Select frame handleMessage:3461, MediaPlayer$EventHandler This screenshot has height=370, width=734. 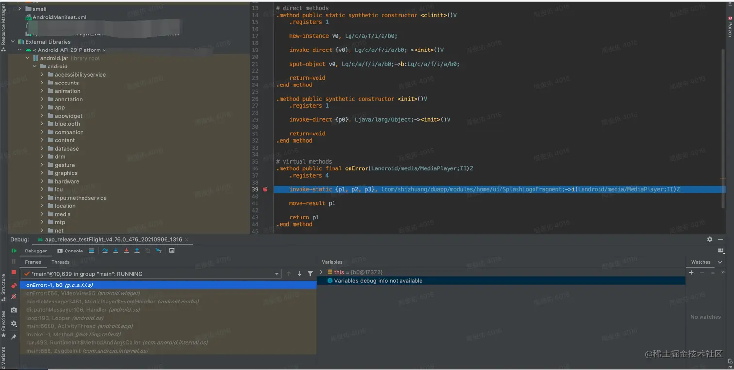pos(168,302)
